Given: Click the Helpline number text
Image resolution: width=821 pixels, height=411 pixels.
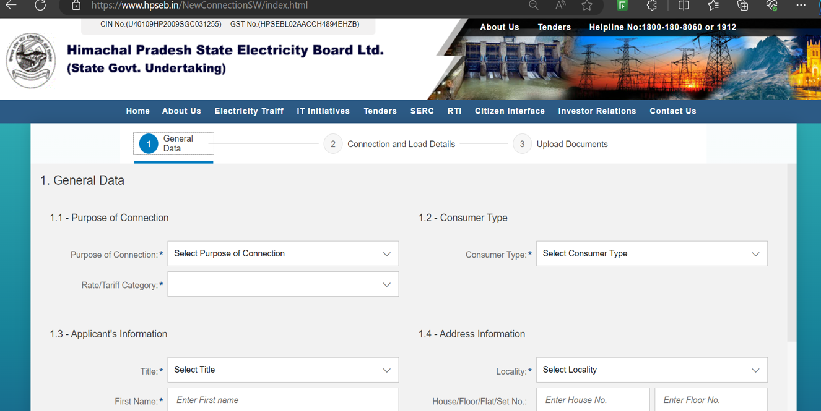Looking at the screenshot, I should [662, 27].
